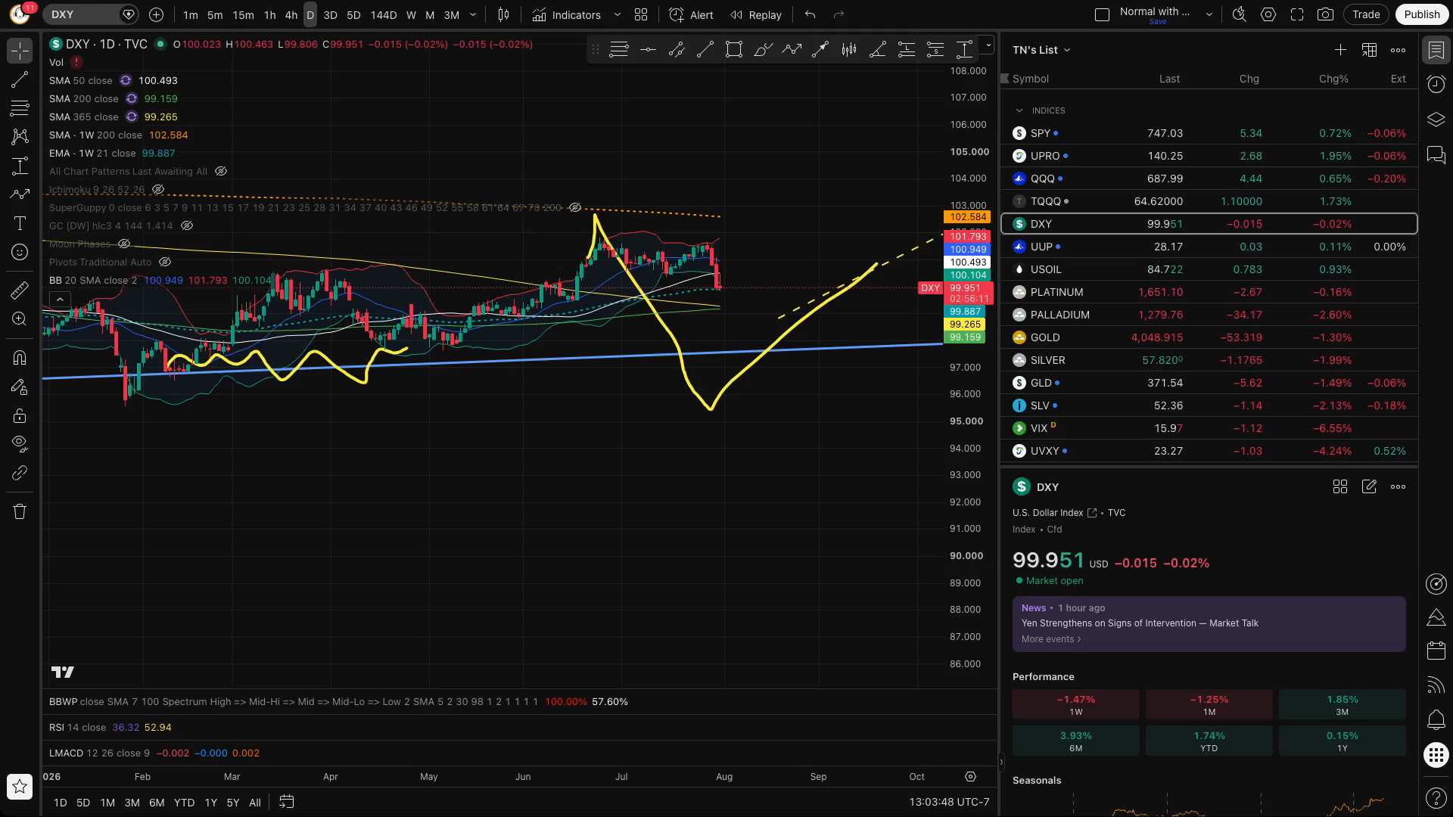Open DXY details more options menu

[x=1398, y=486]
